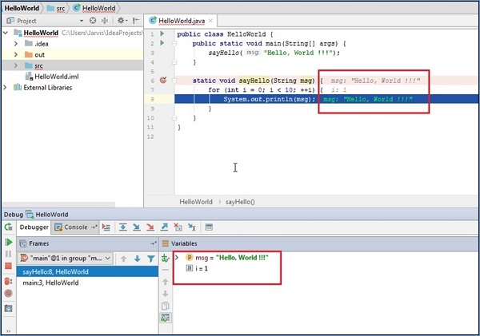Hide Project tool window icon
480x336 pixels.
coord(136,21)
